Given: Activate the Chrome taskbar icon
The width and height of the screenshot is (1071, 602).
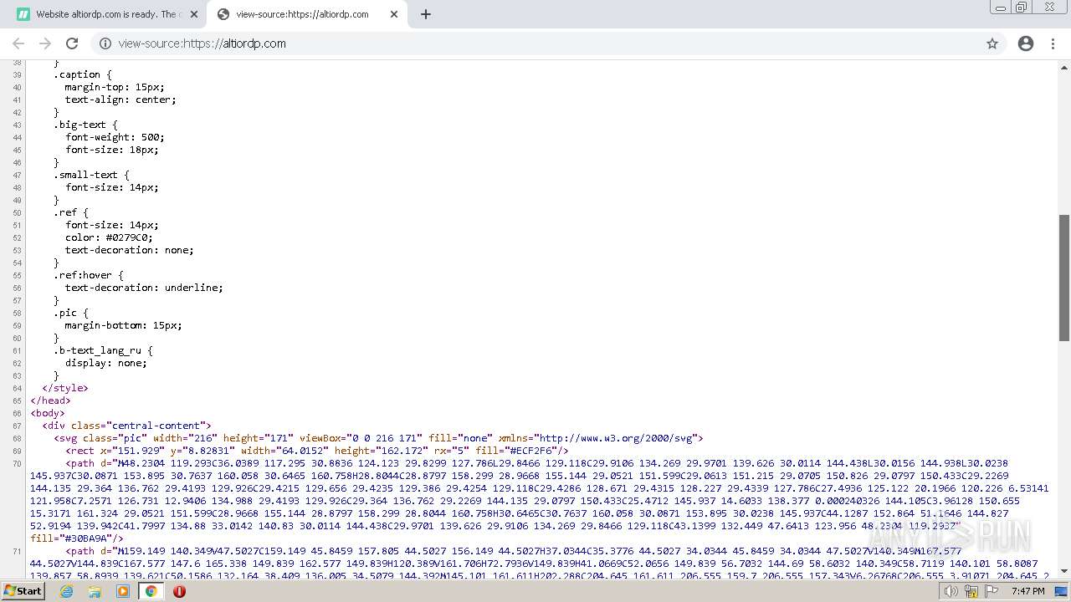Looking at the screenshot, I should tap(151, 591).
